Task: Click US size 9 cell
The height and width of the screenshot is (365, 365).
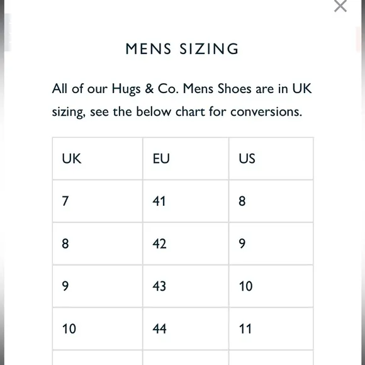Action: [271, 244]
